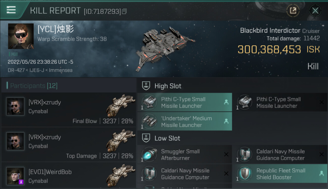This screenshot has width=328, height=189.
Task: Click the Republic Fleet Small Shield Booster icon
Action: tap(244, 173)
